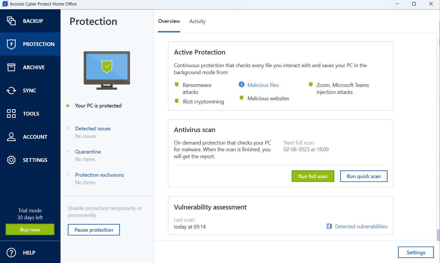Open the Protection exclusions link
440x263 pixels.
tap(99, 175)
